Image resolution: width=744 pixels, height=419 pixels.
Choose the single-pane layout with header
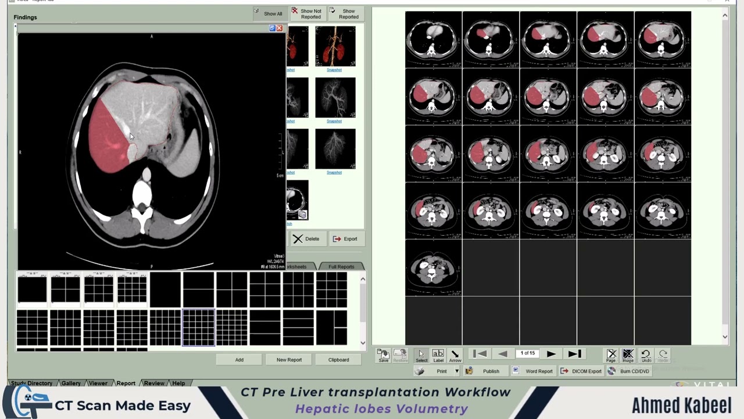pos(32,289)
